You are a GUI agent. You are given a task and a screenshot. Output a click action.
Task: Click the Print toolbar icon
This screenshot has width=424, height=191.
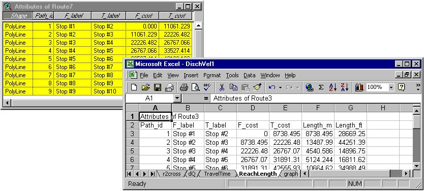click(184, 87)
